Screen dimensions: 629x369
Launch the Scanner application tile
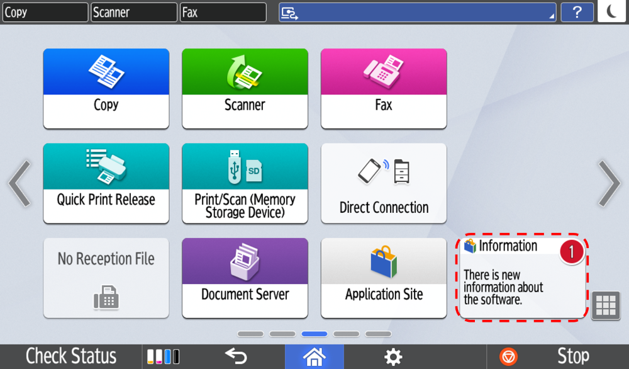click(x=245, y=88)
